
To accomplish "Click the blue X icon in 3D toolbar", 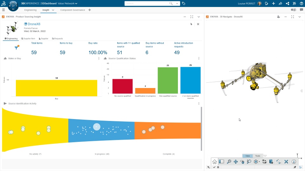I will coord(286,161).
